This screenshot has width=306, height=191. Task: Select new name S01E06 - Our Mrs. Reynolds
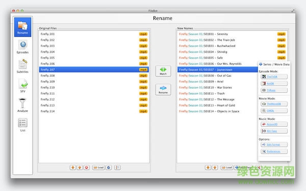point(218,64)
